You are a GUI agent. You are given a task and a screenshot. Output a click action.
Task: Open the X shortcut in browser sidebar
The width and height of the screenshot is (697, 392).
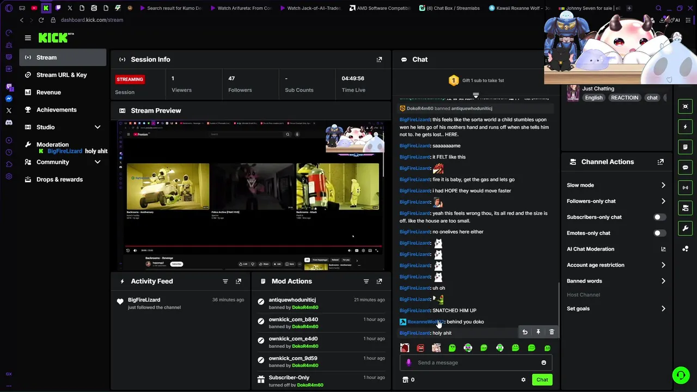[9, 111]
